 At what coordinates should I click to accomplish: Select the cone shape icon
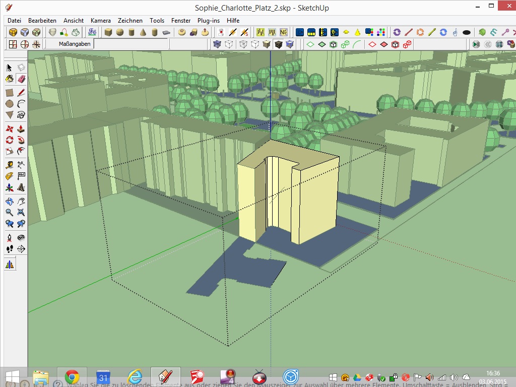coord(143,32)
